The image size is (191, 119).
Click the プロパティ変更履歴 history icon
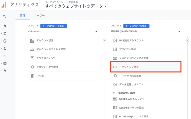click(115, 76)
